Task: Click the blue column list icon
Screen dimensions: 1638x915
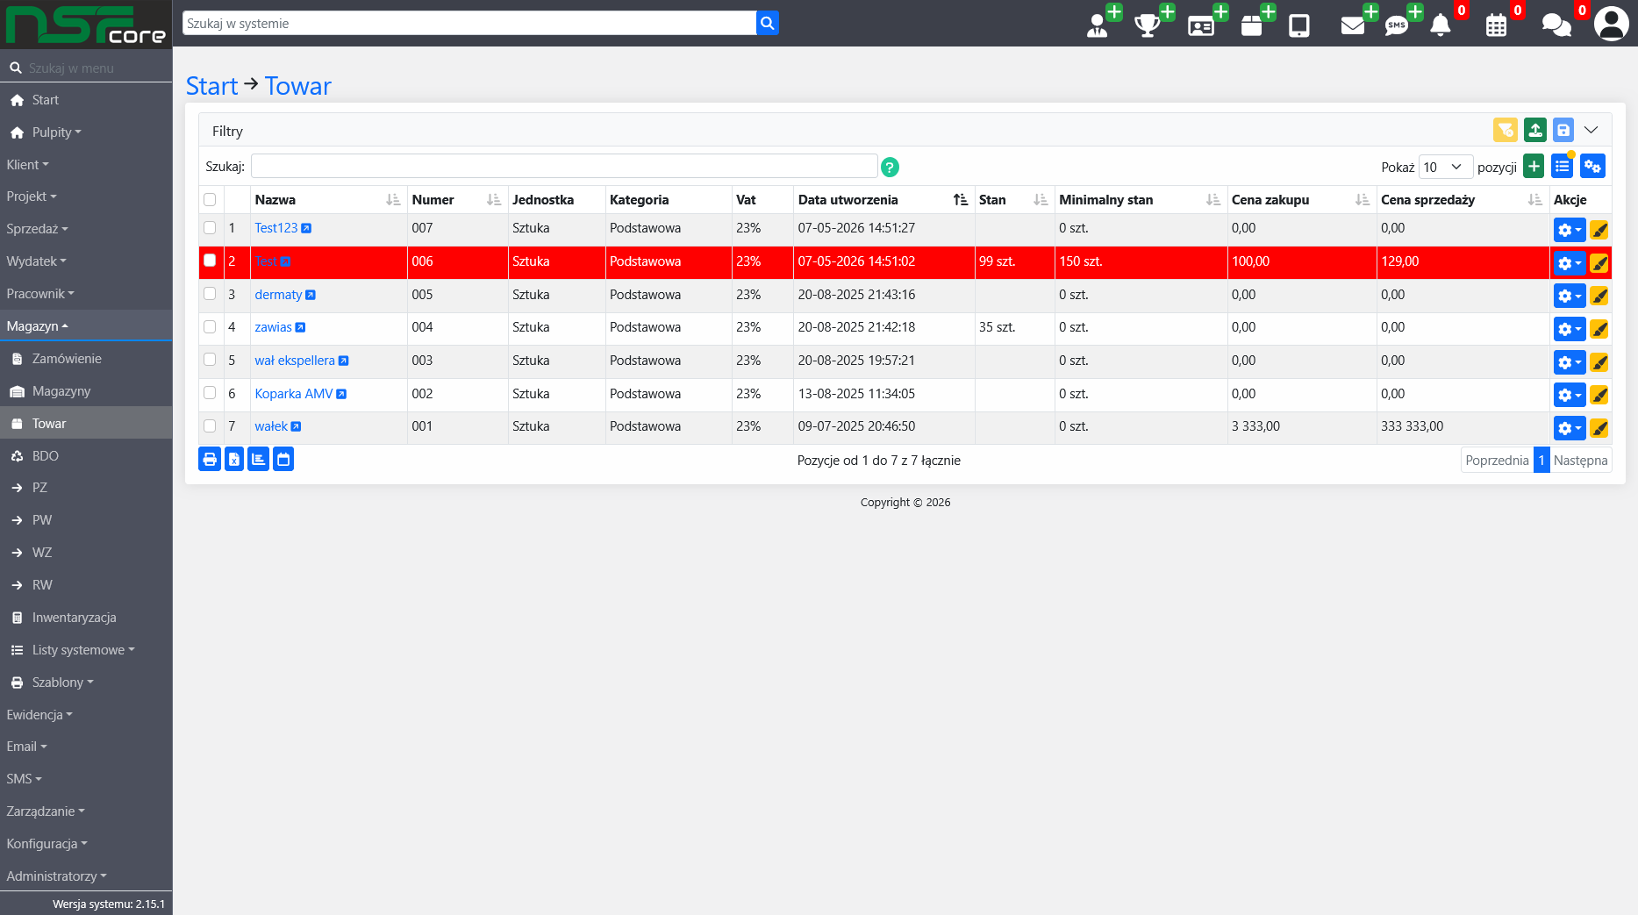Action: 1563,166
